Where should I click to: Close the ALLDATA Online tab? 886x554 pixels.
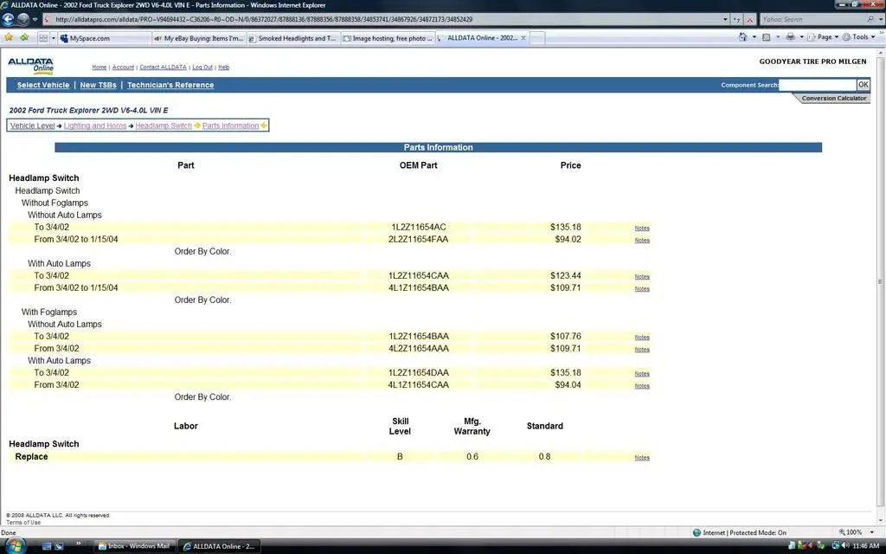(x=523, y=38)
